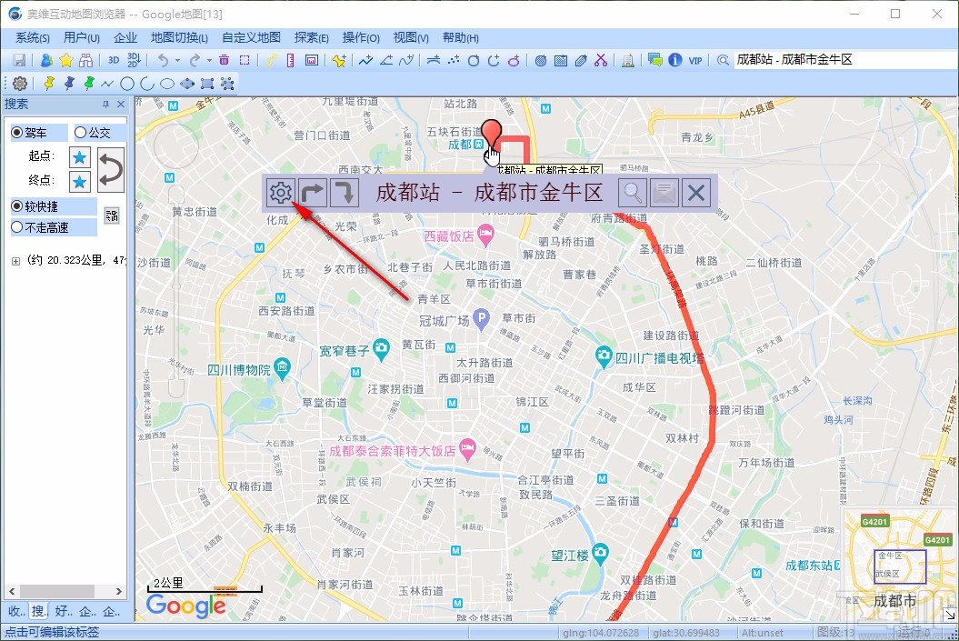The width and height of the screenshot is (959, 641).
Task: Select the yellow pushpin marker tool
Action: click(x=47, y=83)
